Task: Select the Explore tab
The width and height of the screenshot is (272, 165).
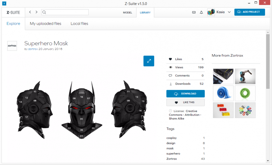Action: (x=14, y=24)
